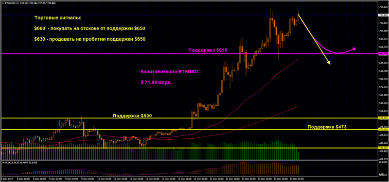Select the $630 sell signal text line

(x=90, y=39)
